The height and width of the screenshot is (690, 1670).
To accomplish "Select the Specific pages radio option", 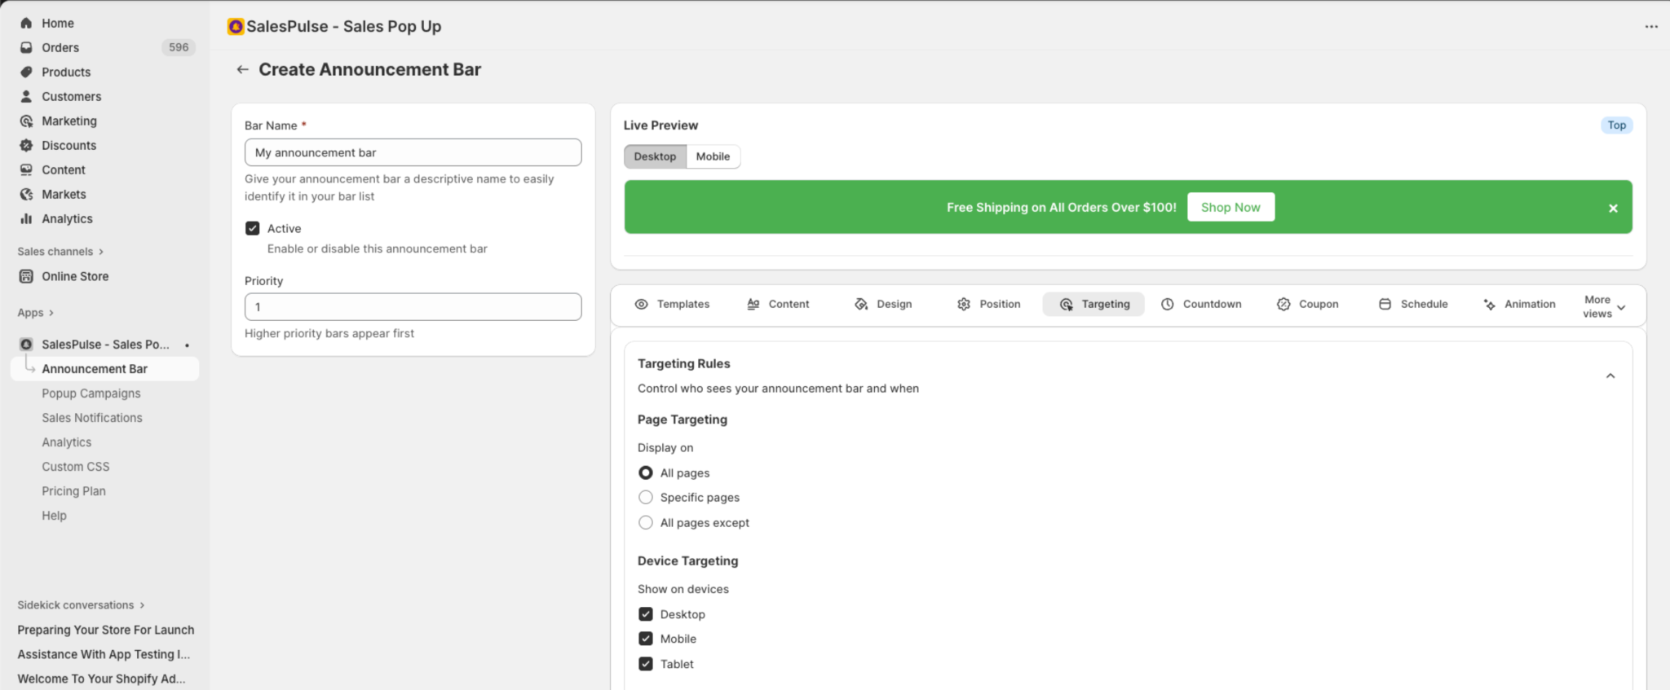I will pyautogui.click(x=646, y=497).
